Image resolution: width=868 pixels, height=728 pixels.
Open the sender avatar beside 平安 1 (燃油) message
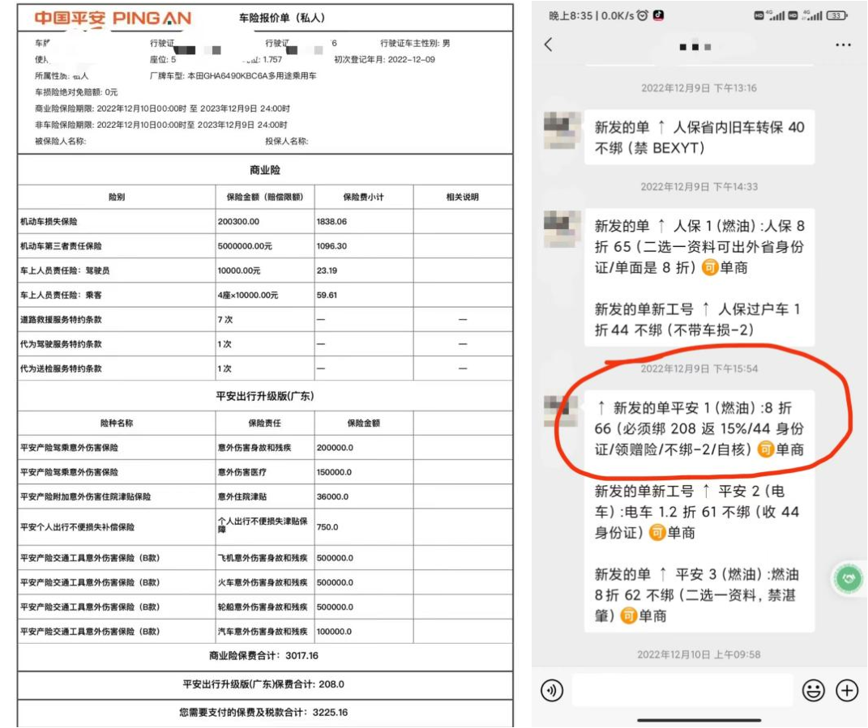point(562,410)
